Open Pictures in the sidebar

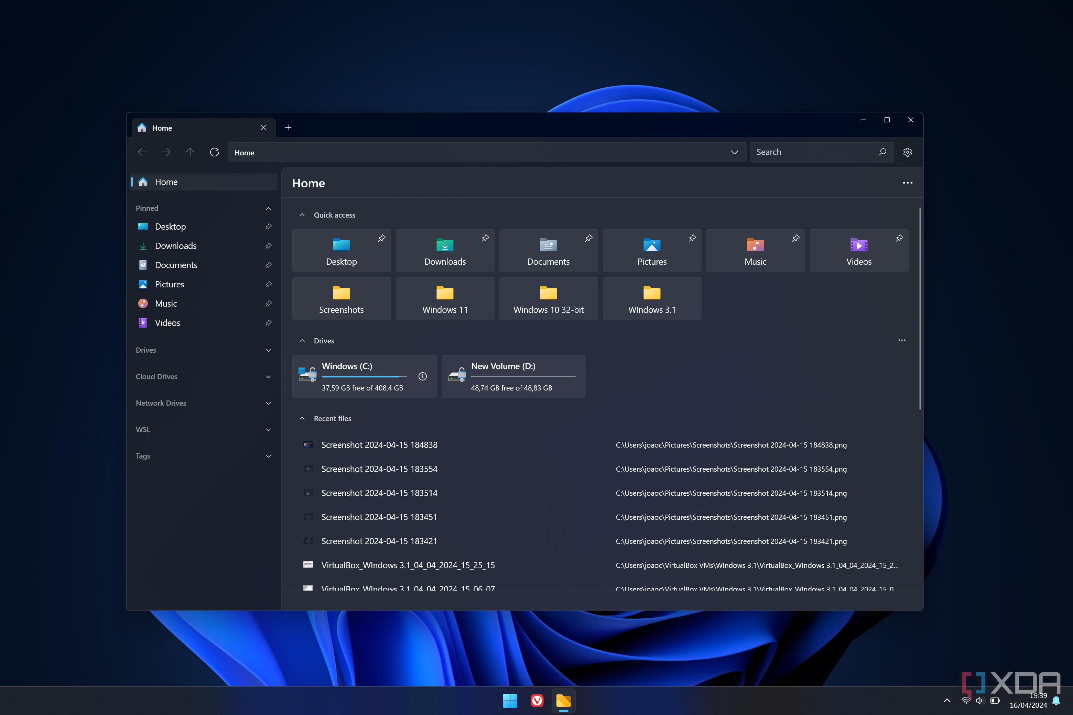(x=204, y=284)
